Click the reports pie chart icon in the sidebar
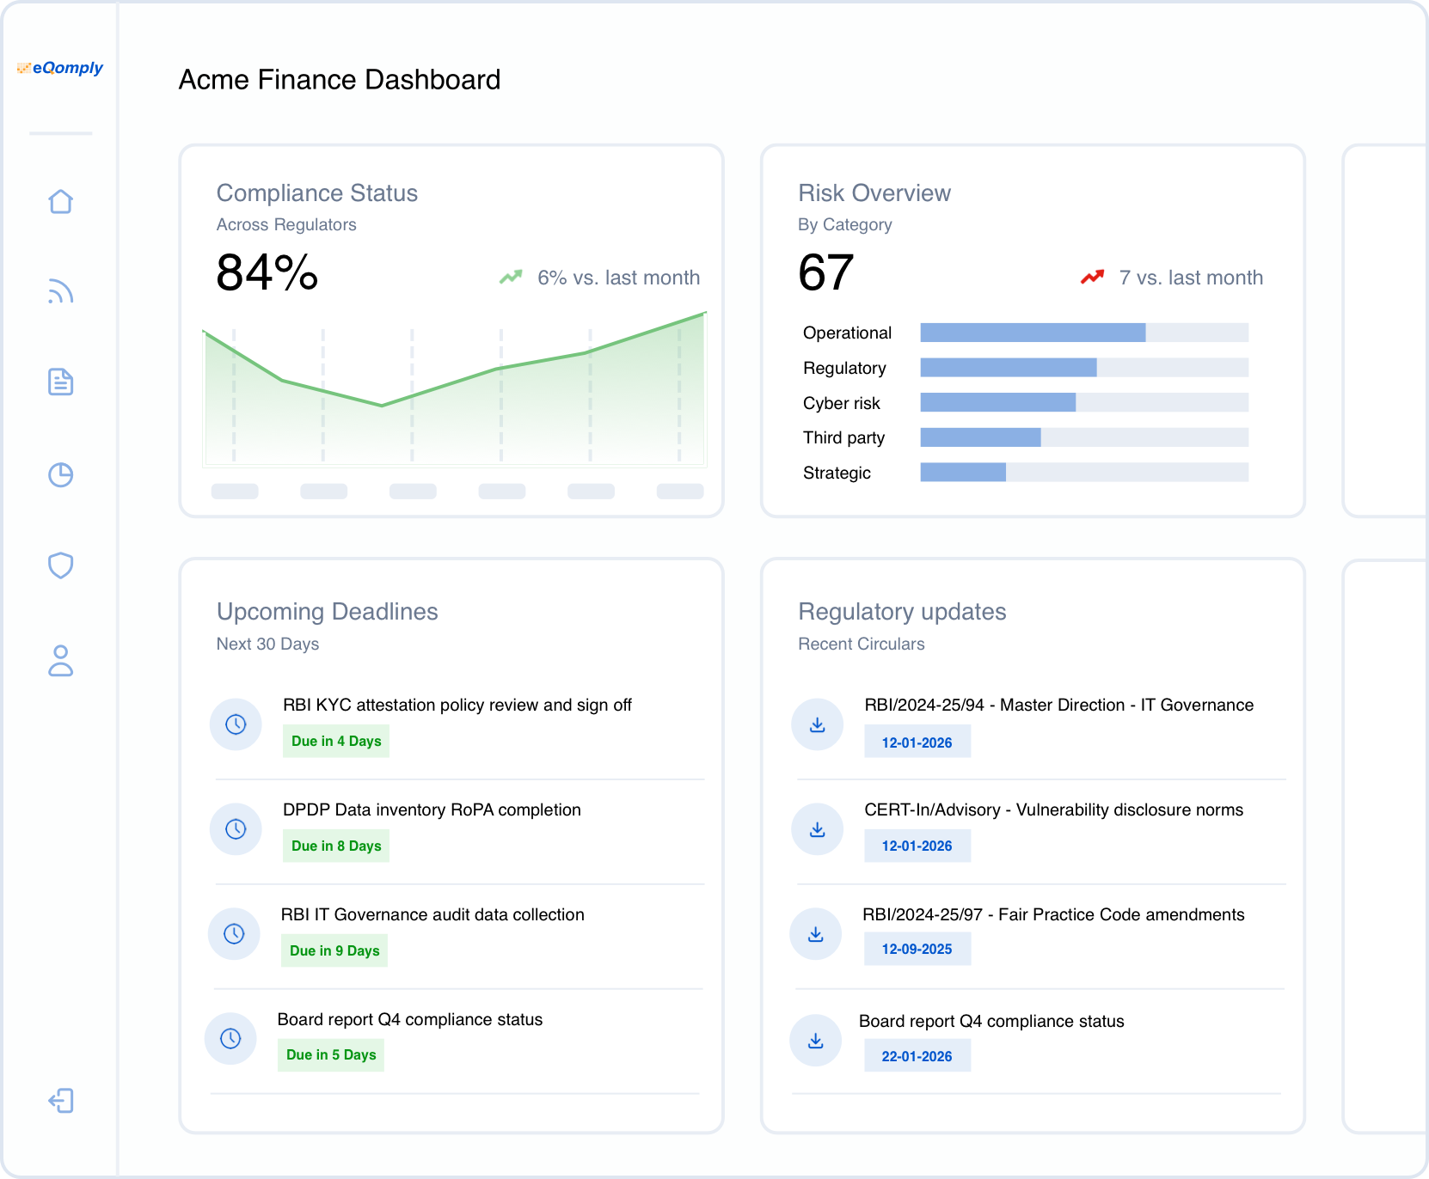 (x=60, y=474)
